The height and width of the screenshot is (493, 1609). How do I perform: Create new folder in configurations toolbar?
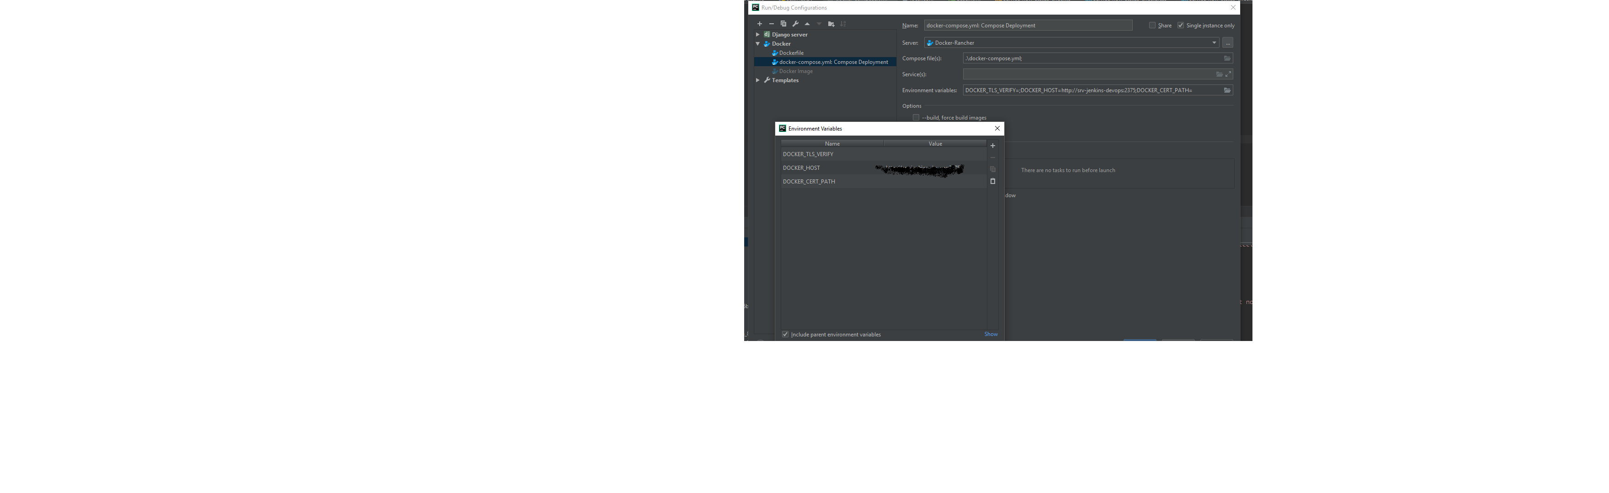[831, 24]
